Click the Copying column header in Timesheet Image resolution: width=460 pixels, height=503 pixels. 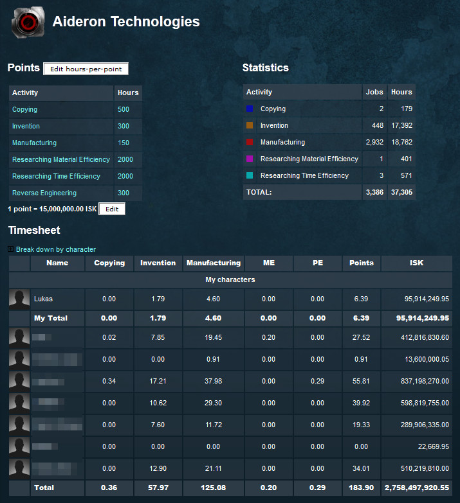(x=109, y=263)
